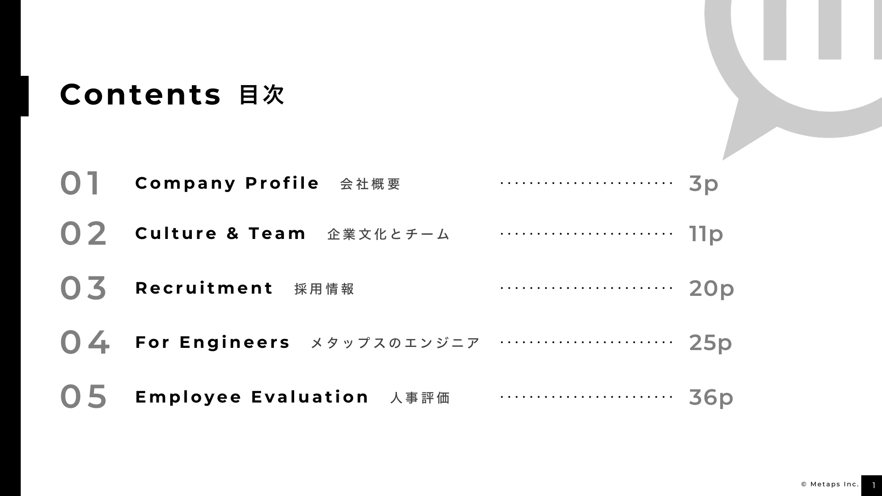The width and height of the screenshot is (882, 496).
Task: Expand the 05 Employee Evaluation entry
Action: click(251, 397)
